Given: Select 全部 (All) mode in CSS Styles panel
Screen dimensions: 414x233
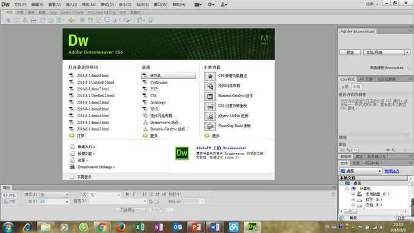Looking at the screenshot, I should tap(345, 87).
